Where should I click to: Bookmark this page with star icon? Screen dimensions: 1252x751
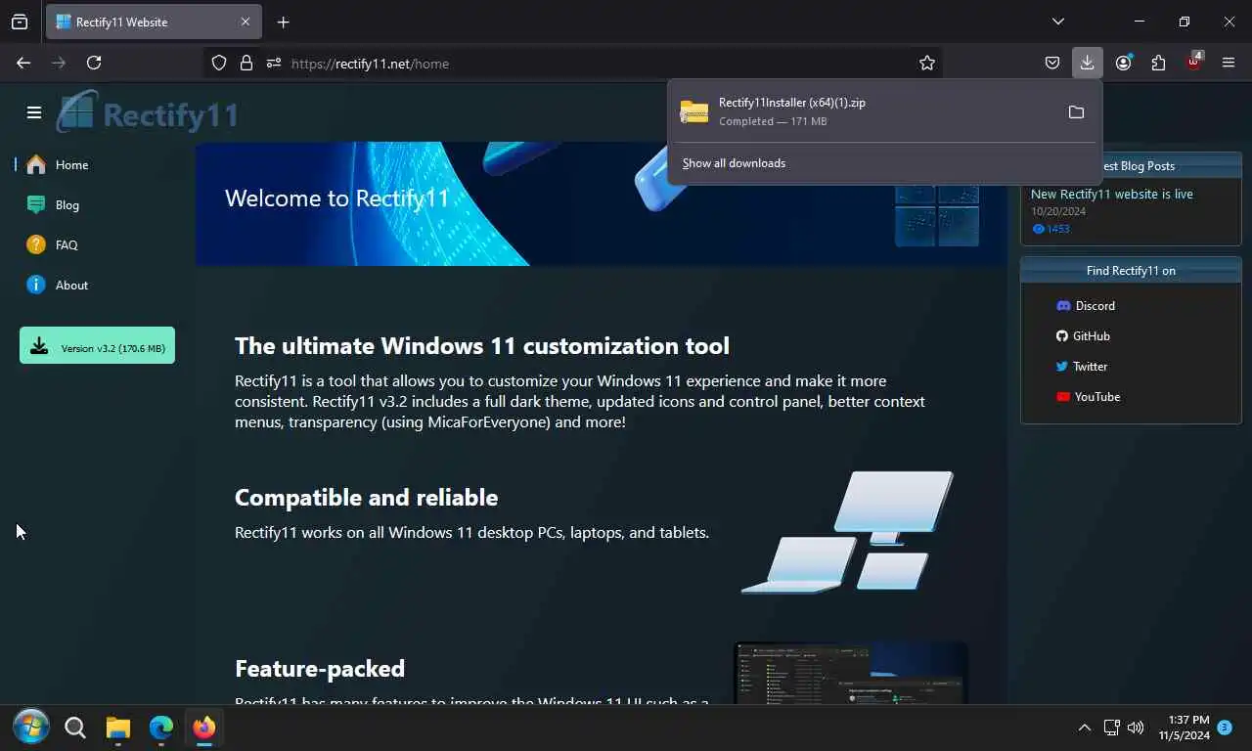click(x=927, y=63)
